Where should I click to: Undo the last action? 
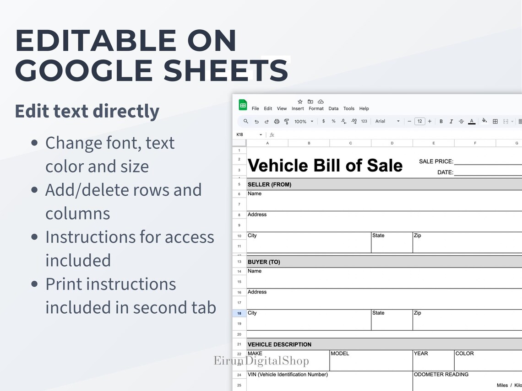pyautogui.click(x=256, y=121)
